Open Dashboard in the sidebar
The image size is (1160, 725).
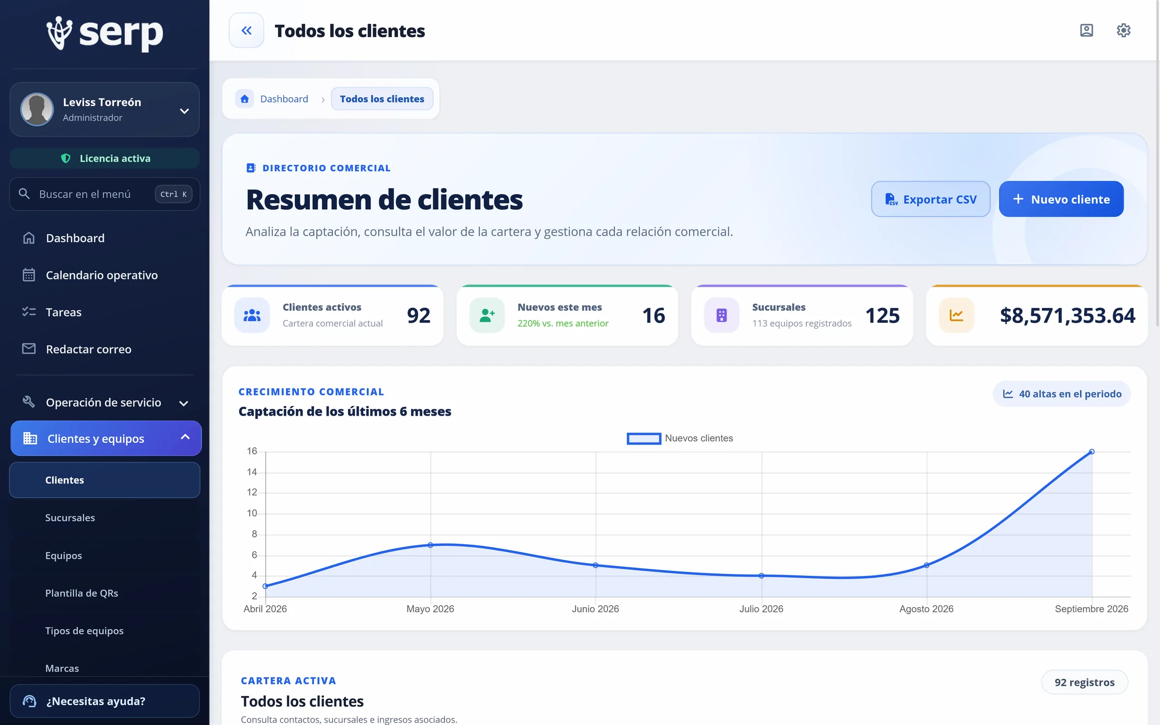coord(105,238)
